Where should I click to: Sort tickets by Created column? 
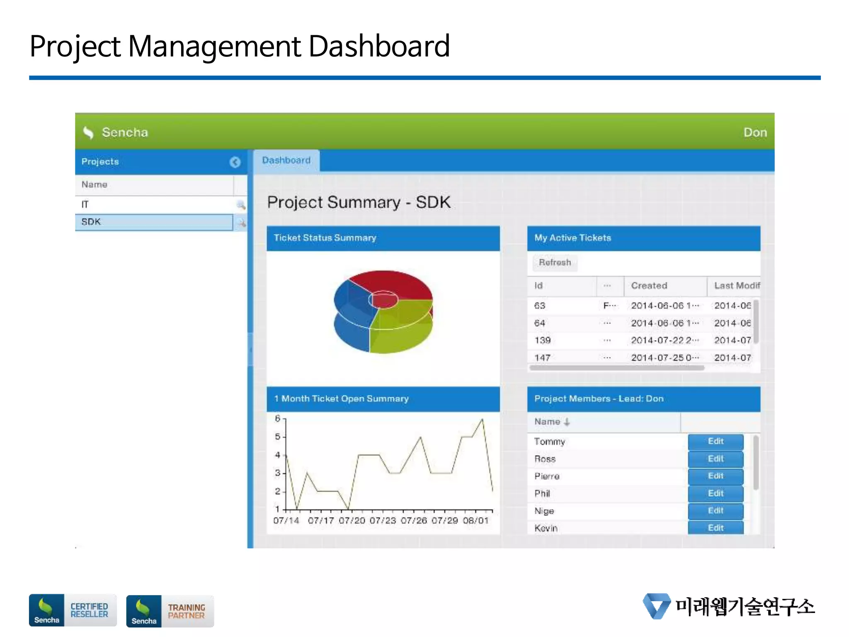pos(665,286)
